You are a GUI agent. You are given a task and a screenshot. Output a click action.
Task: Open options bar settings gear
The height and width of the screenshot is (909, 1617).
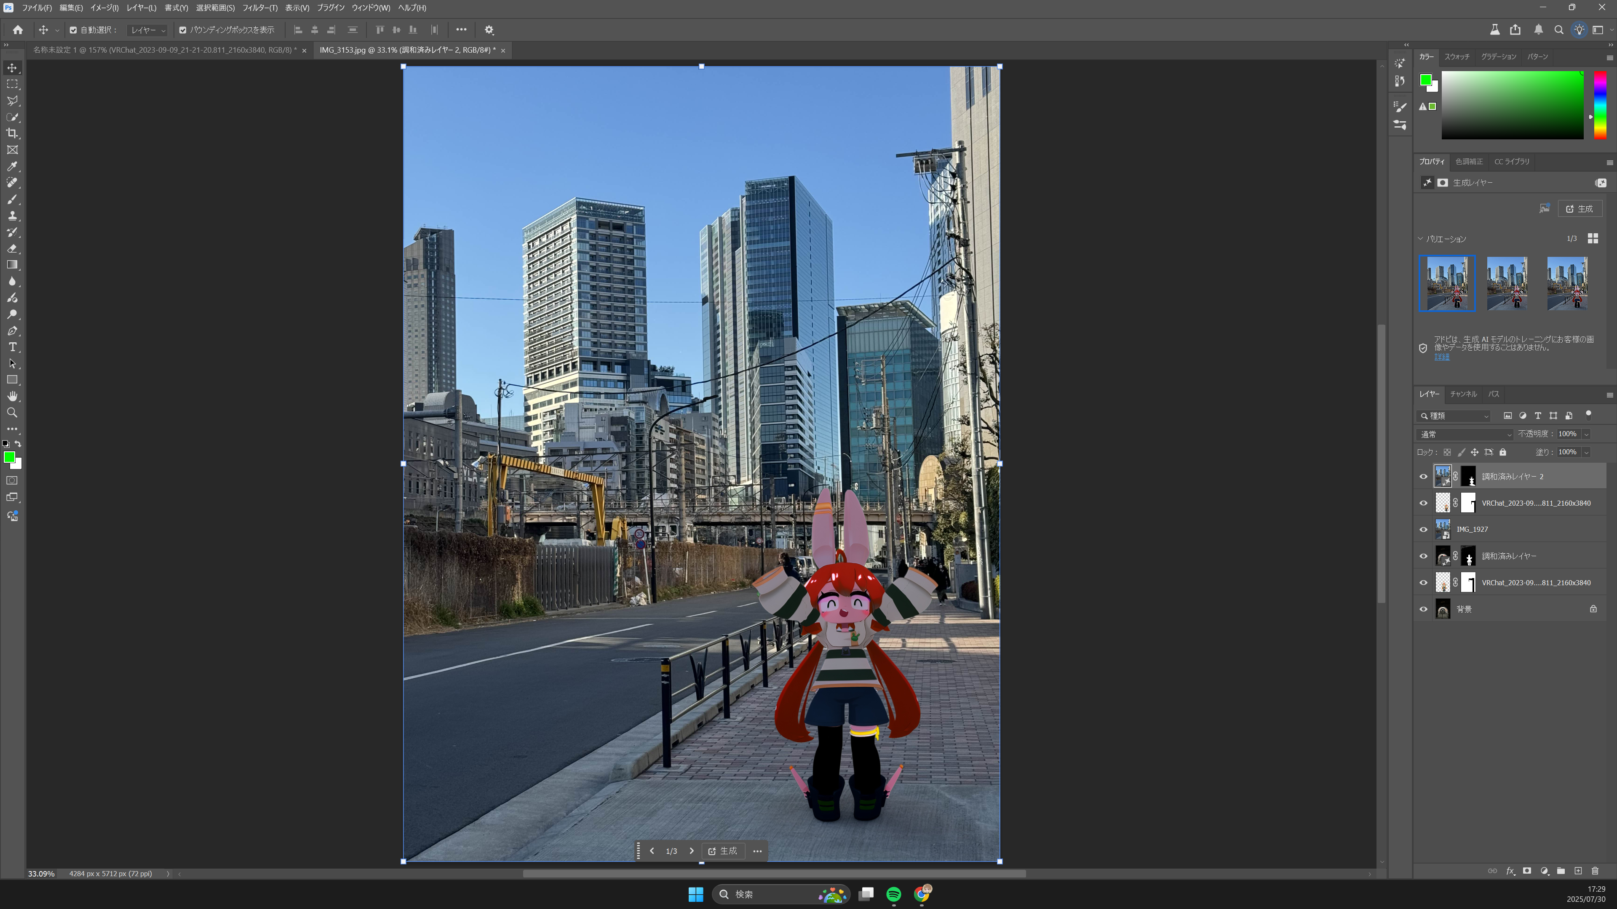[489, 29]
